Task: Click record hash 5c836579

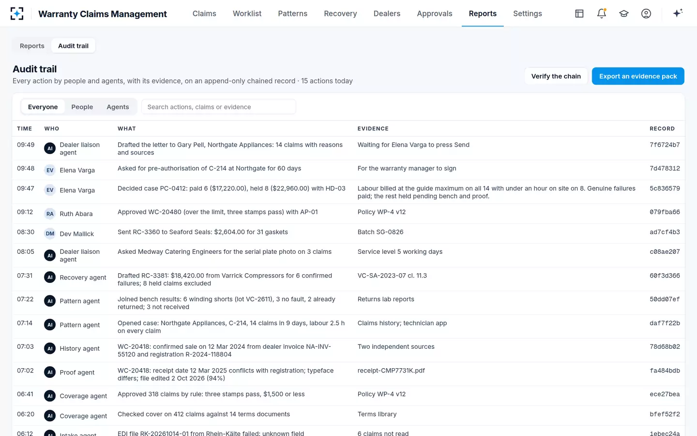Action: (665, 188)
